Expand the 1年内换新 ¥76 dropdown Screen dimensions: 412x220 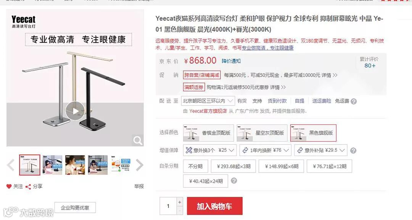click(x=266, y=150)
